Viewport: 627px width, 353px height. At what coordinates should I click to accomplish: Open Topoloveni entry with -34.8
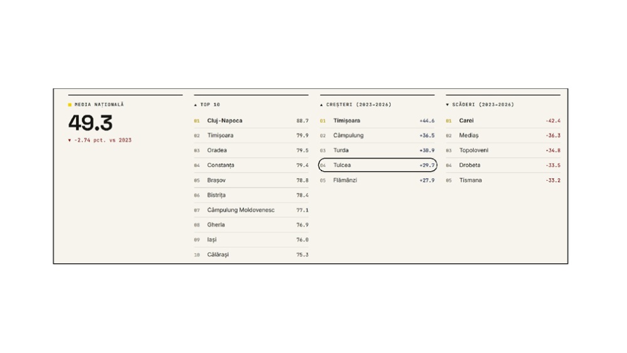[x=503, y=150]
